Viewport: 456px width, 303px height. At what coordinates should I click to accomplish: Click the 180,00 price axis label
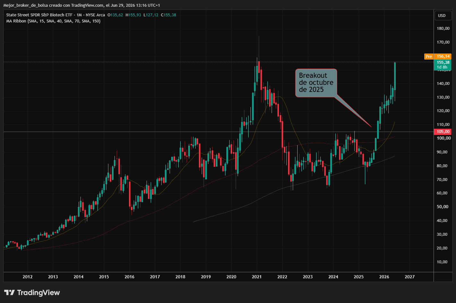443,29
